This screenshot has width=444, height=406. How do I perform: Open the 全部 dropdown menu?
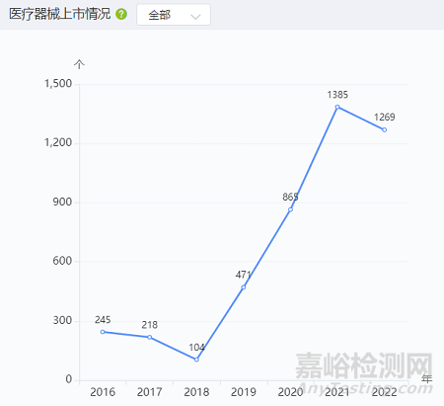(174, 15)
